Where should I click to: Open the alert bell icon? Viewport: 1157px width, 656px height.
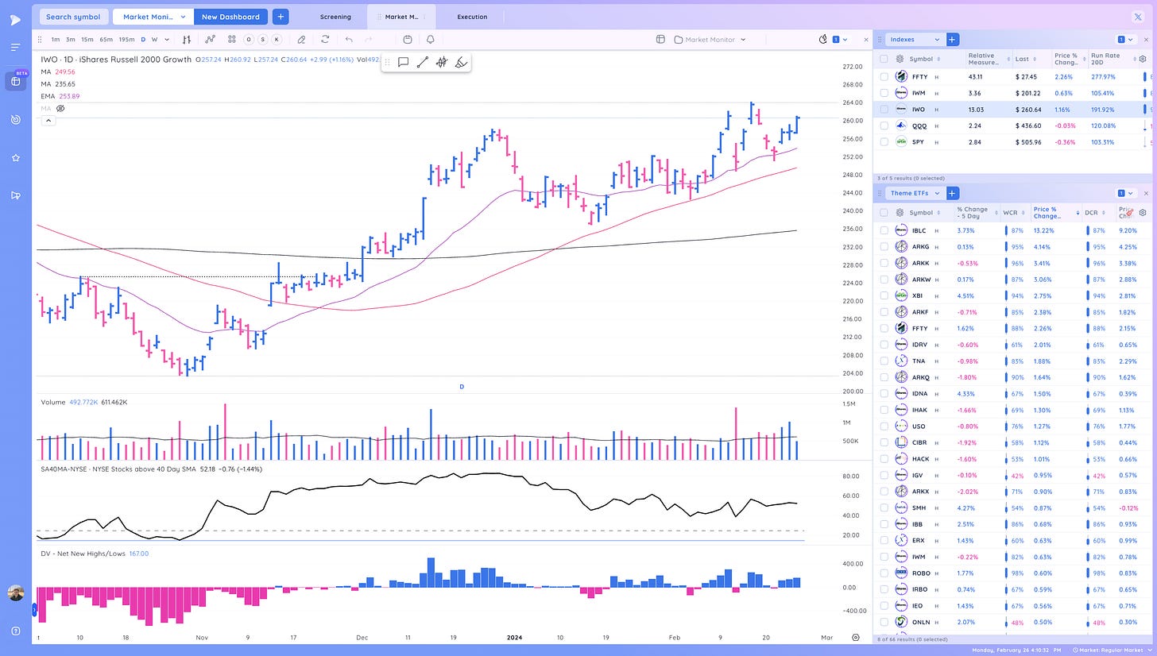point(431,39)
